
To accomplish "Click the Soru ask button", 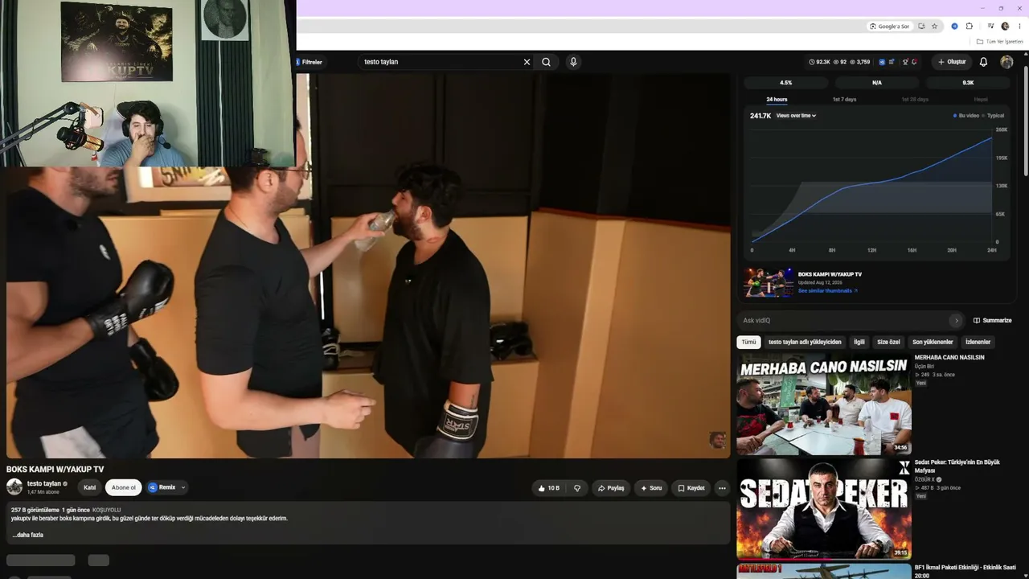I will 651,488.
